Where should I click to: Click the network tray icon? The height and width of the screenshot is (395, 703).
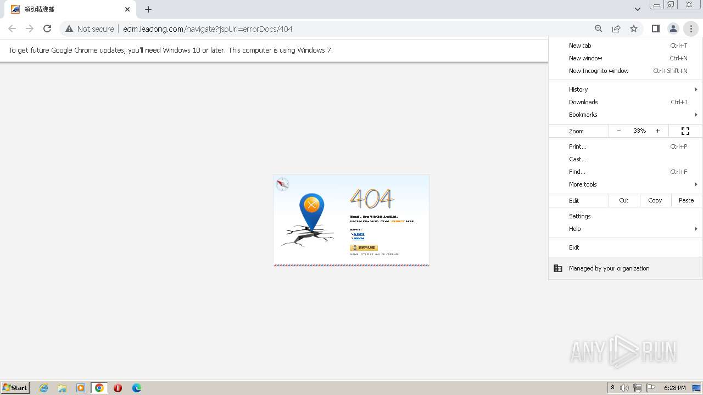coord(638,388)
